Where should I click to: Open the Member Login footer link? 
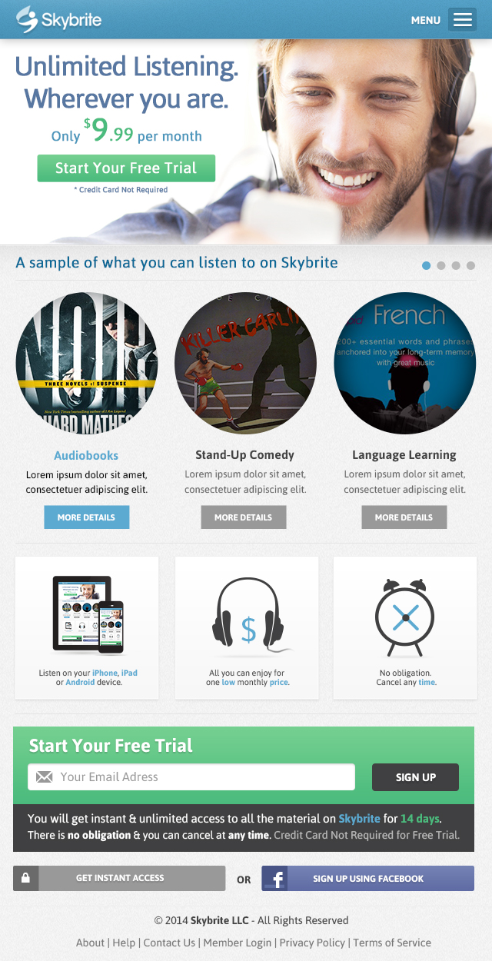click(x=237, y=943)
